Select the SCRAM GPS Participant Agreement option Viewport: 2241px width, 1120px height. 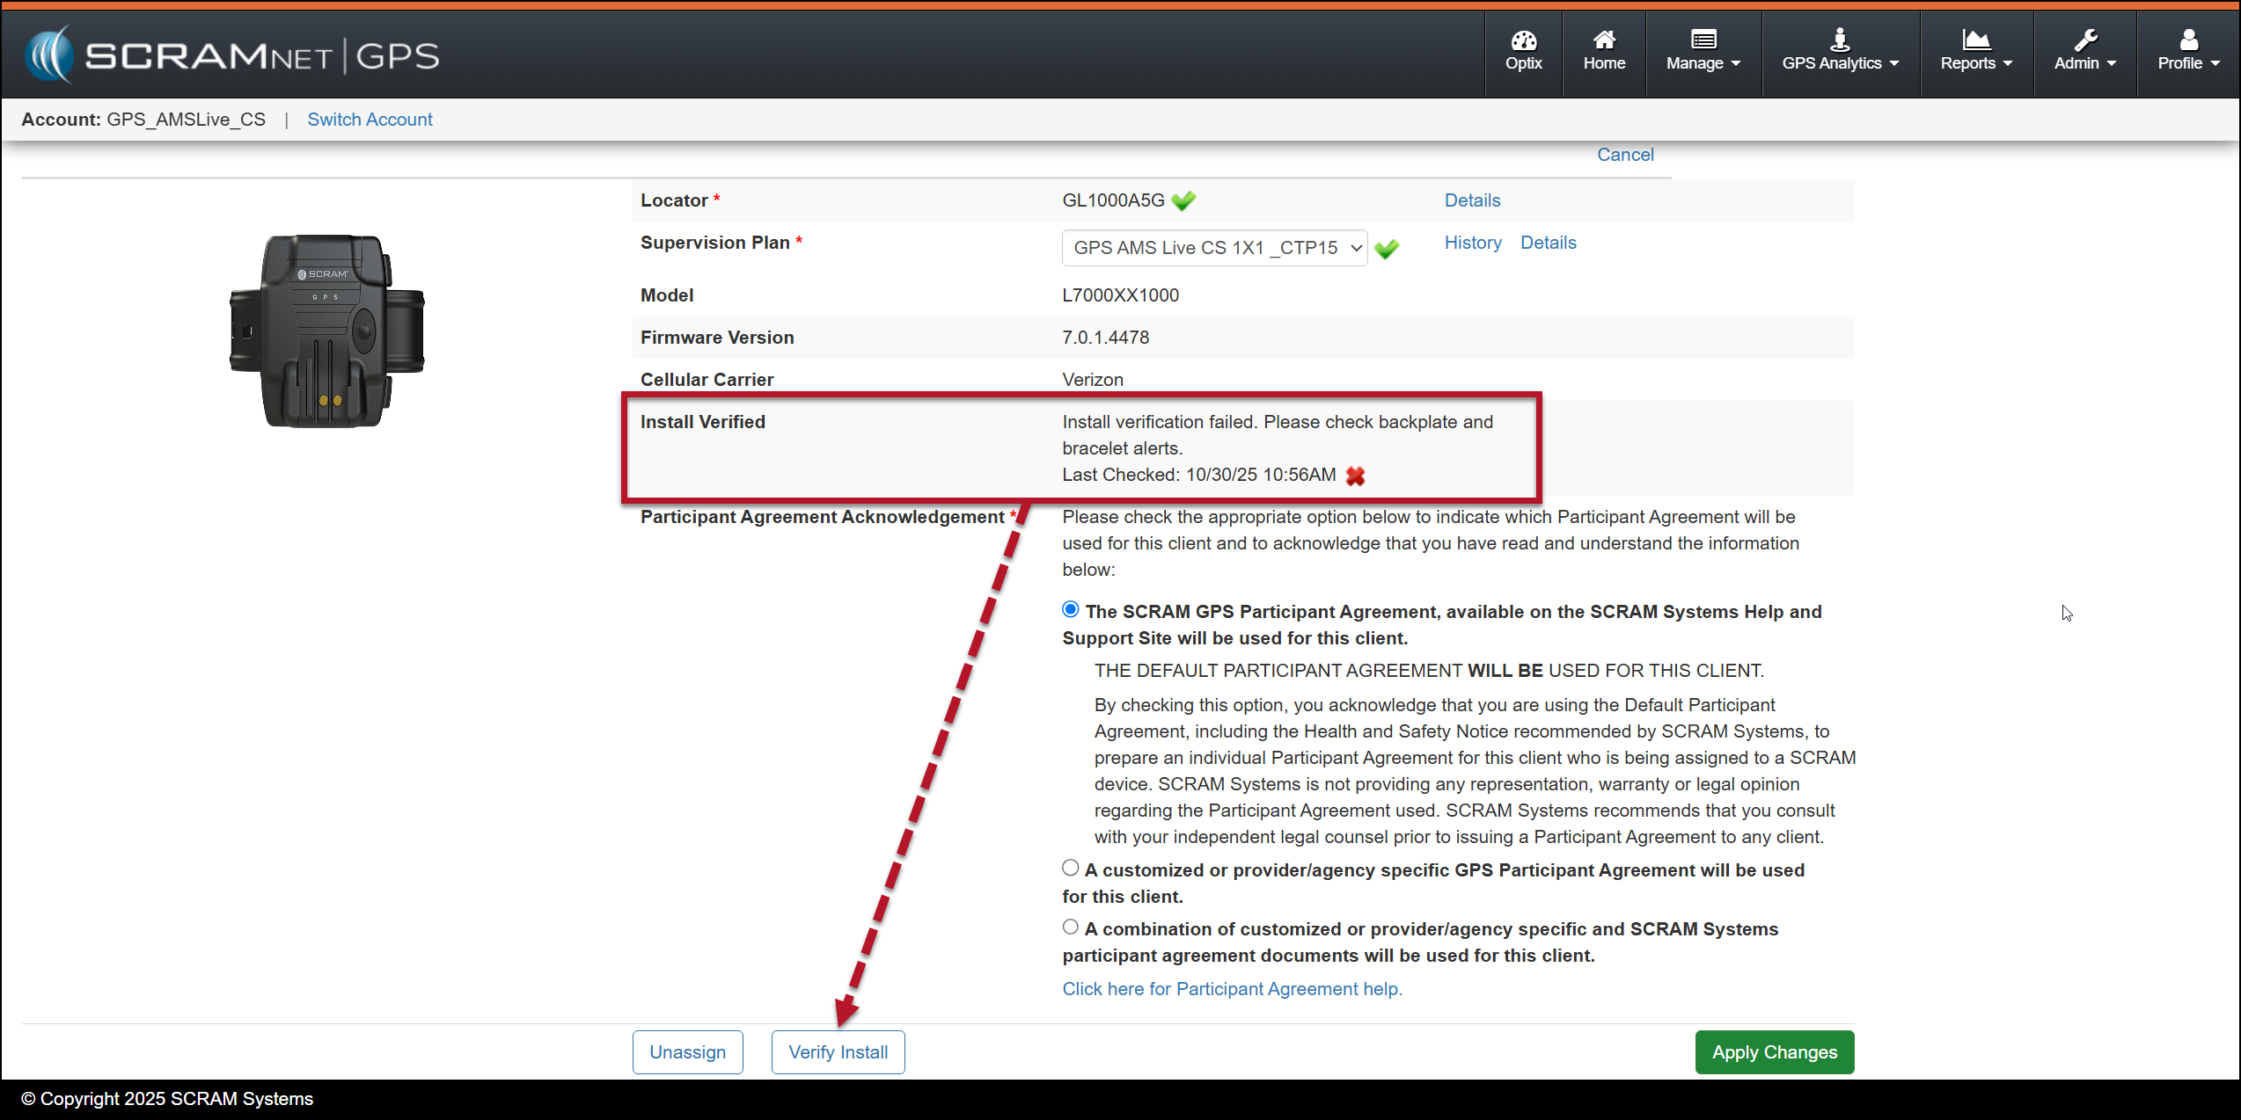pos(1070,609)
